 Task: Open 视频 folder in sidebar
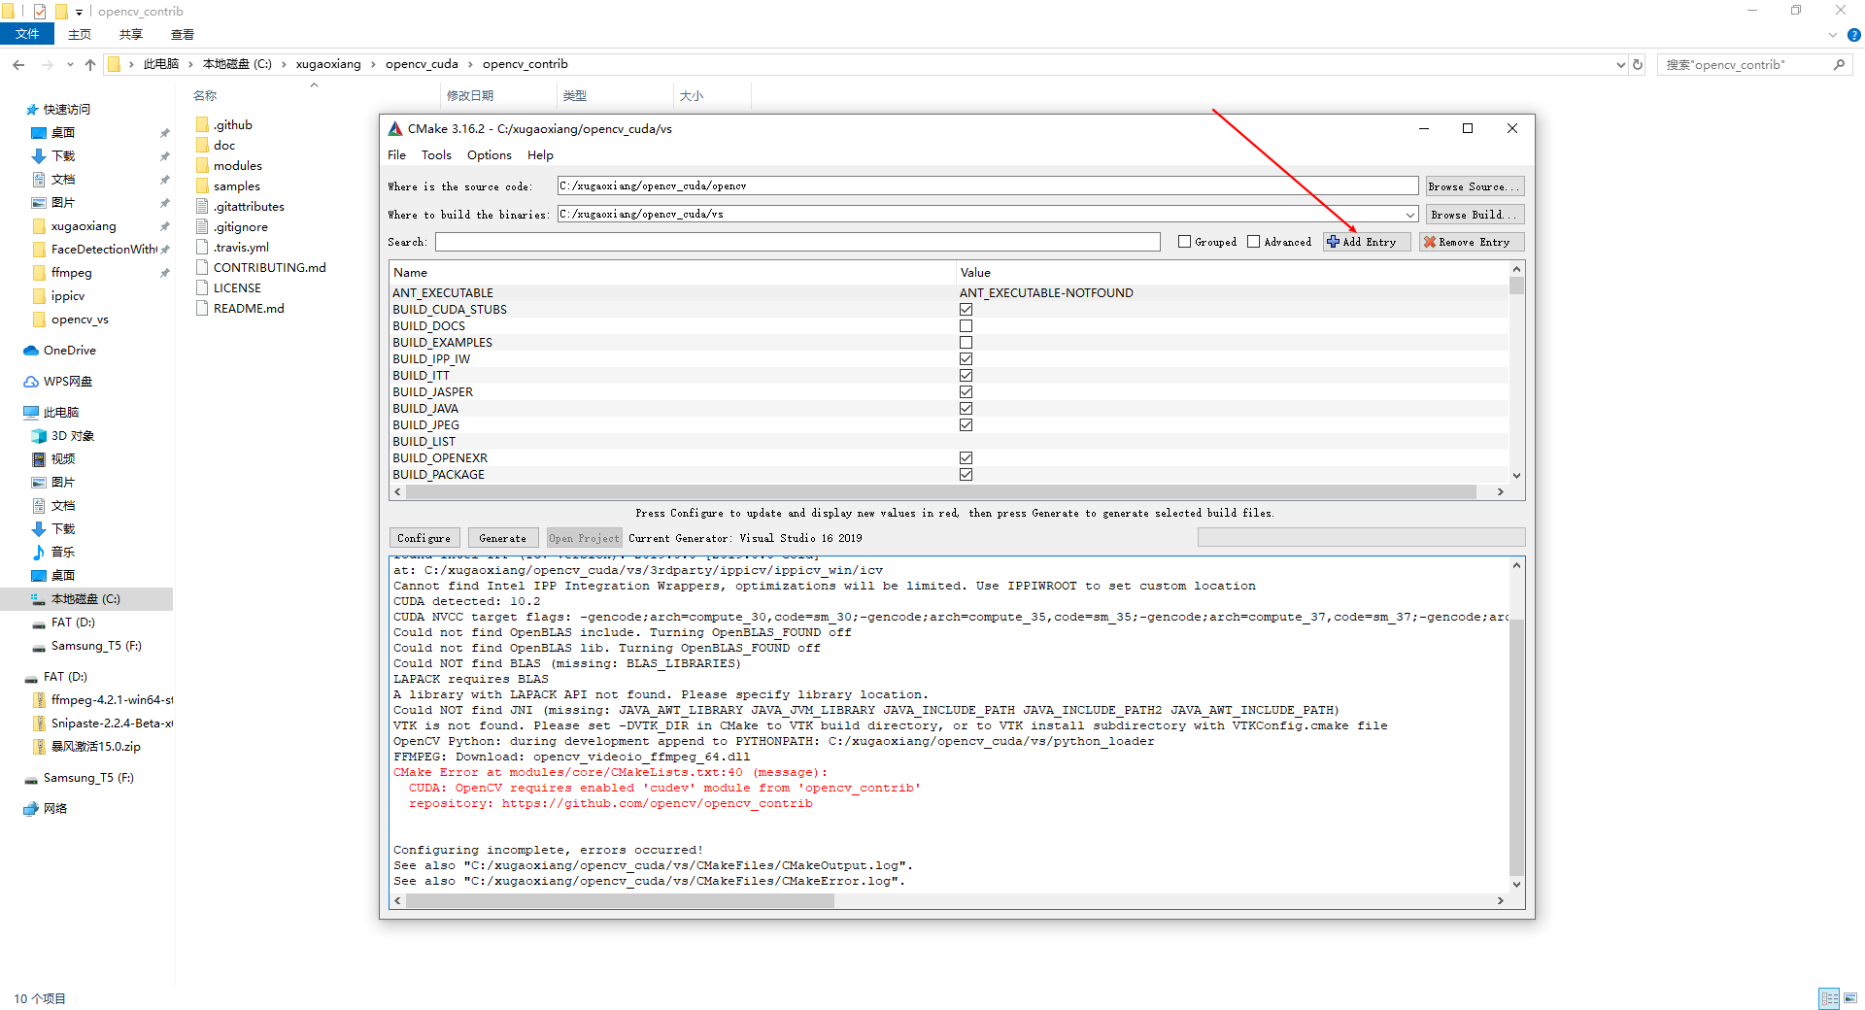click(62, 458)
